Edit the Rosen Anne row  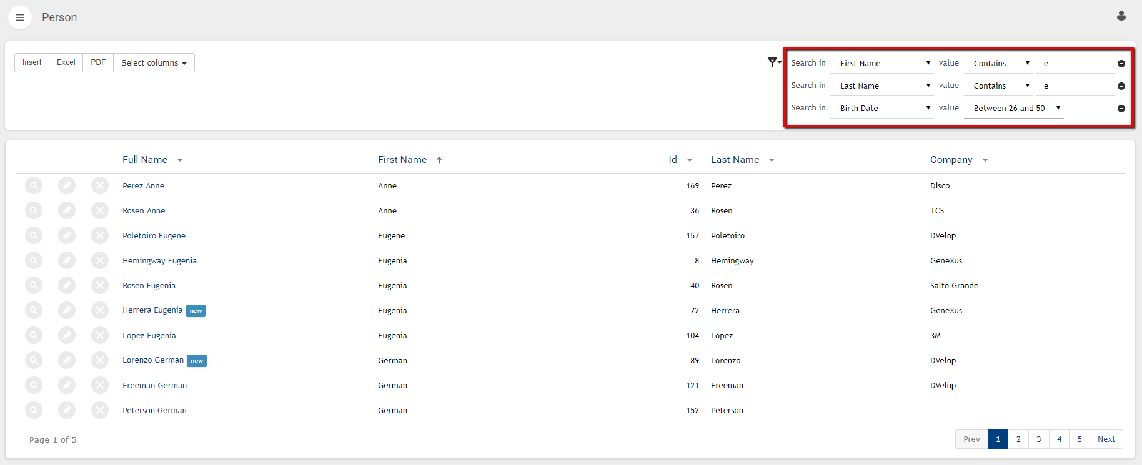[x=67, y=210]
